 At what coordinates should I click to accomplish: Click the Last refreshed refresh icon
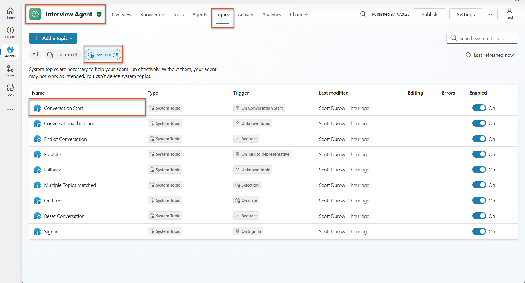pos(468,55)
